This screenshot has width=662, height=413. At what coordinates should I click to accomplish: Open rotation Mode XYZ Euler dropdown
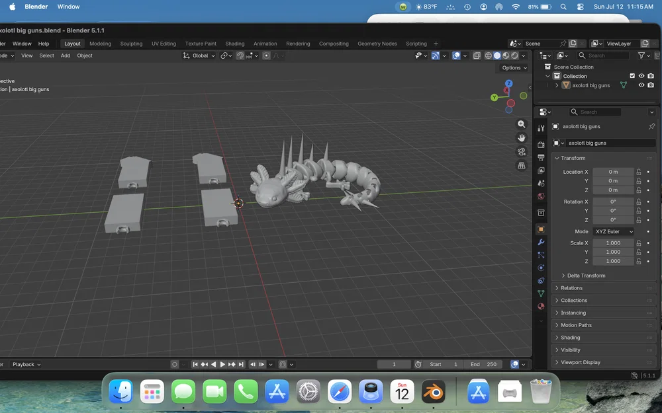[614, 231]
